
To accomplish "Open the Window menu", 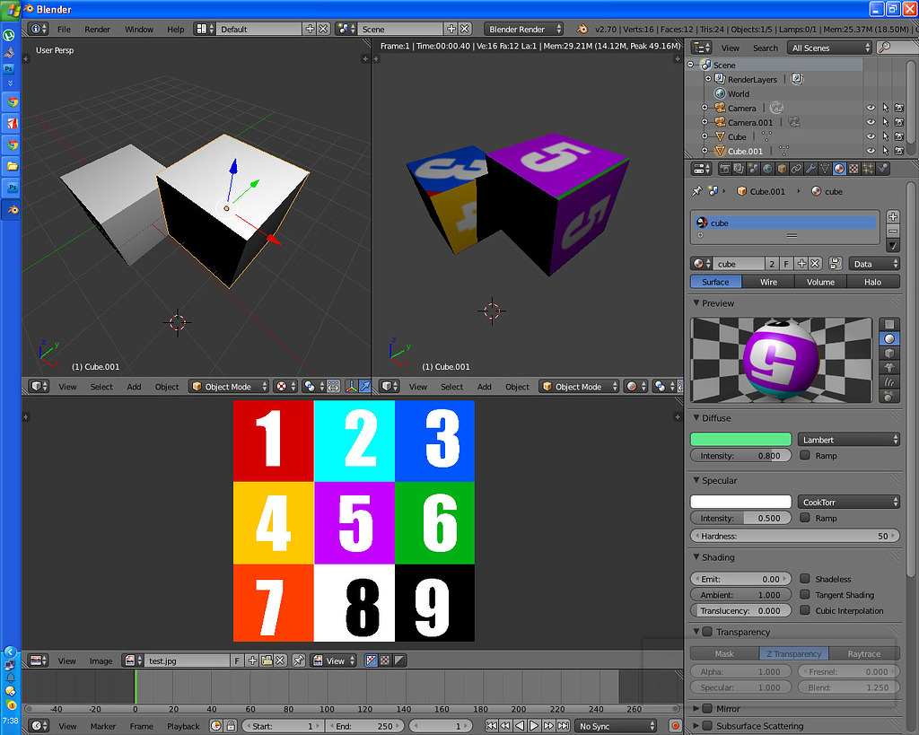I will 139,30.
